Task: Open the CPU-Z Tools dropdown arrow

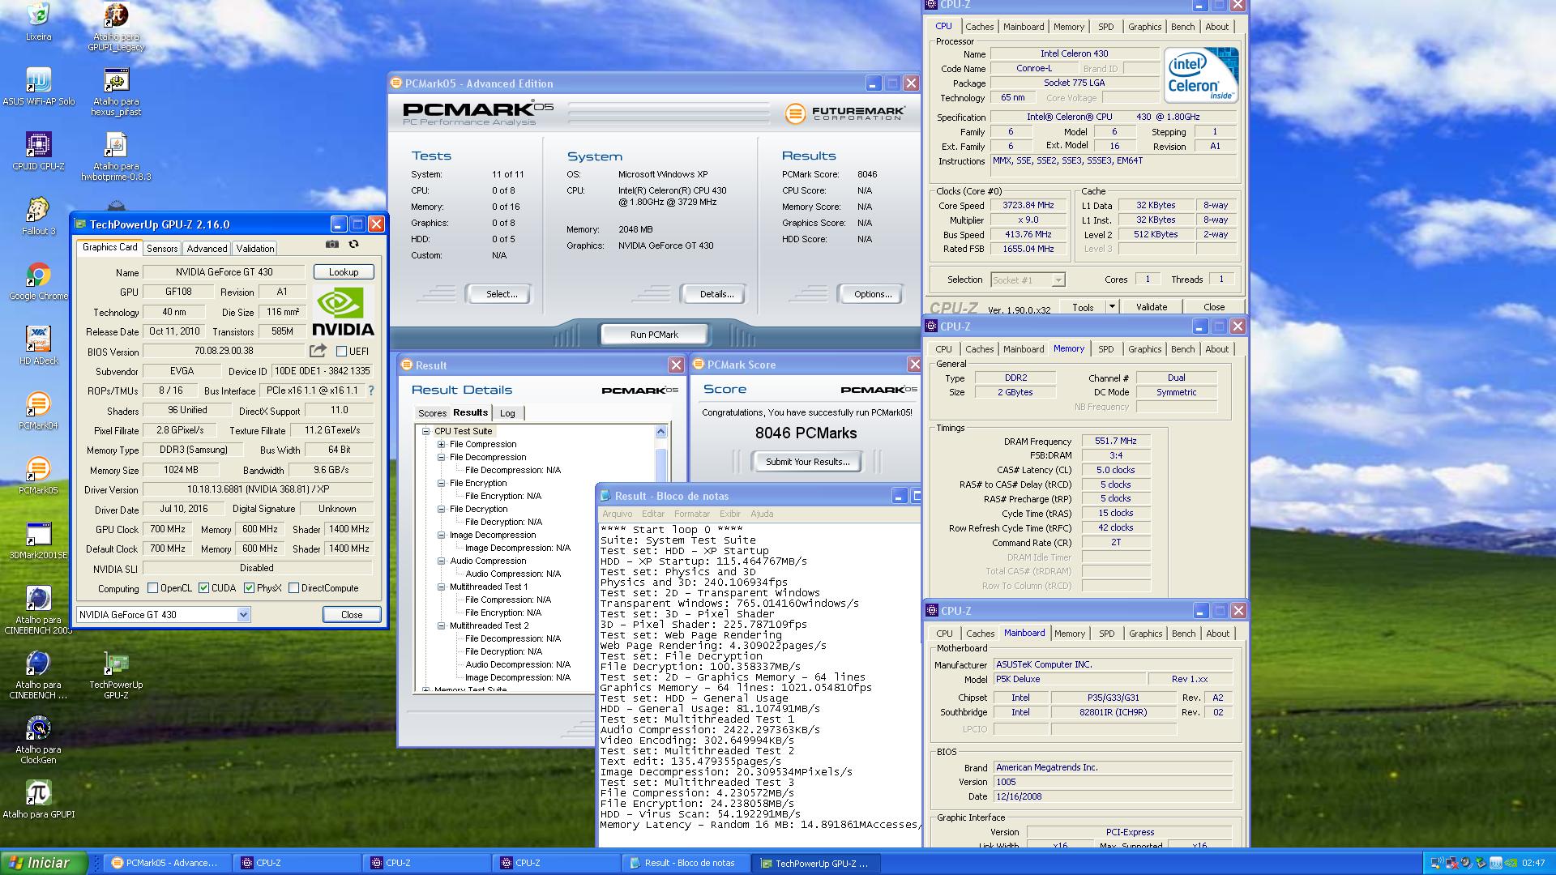Action: tap(1112, 306)
